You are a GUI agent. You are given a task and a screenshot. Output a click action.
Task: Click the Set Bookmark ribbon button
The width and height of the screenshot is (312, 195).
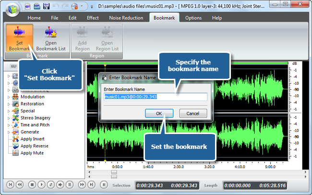(x=19, y=38)
